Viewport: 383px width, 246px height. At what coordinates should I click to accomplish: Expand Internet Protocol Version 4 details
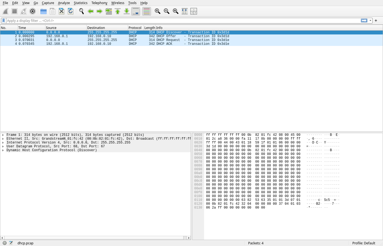3,143
